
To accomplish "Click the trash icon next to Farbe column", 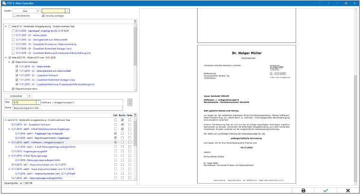I will [x=135, y=115].
